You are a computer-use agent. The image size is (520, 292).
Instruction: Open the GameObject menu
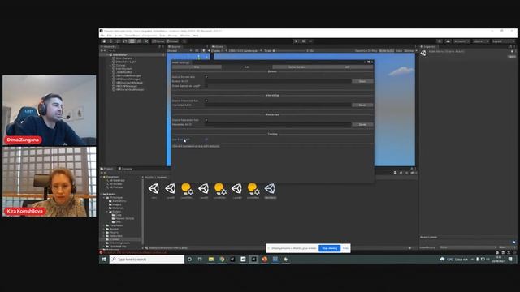(x=132, y=36)
